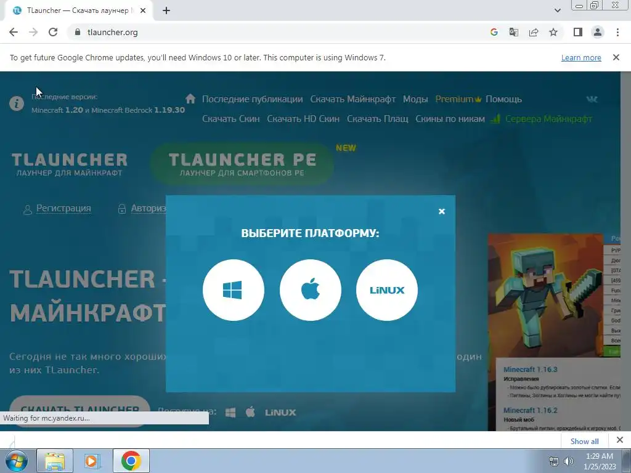Click Linux logo beside download button
631x473 pixels.
(x=280, y=413)
